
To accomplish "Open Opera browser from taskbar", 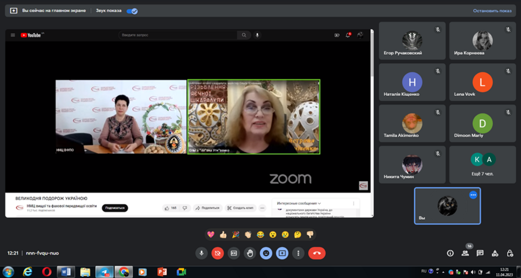I will 47,272.
